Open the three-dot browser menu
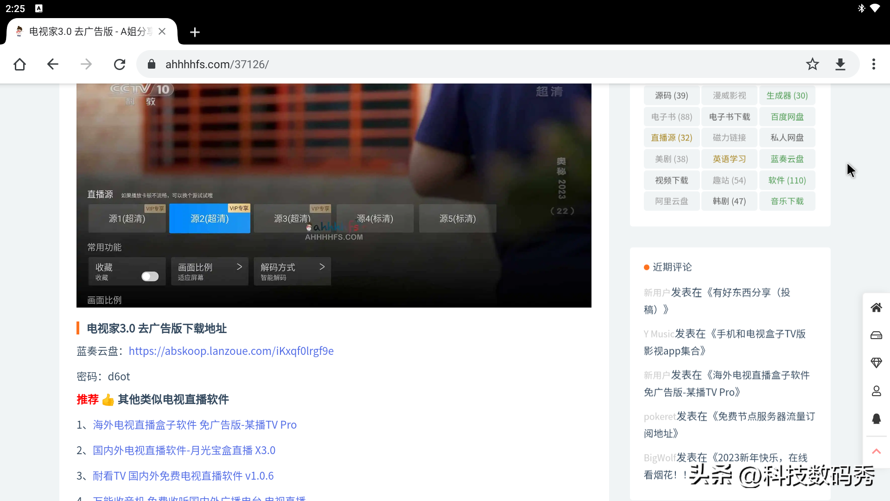Screen dimensions: 890x501 click(x=874, y=64)
